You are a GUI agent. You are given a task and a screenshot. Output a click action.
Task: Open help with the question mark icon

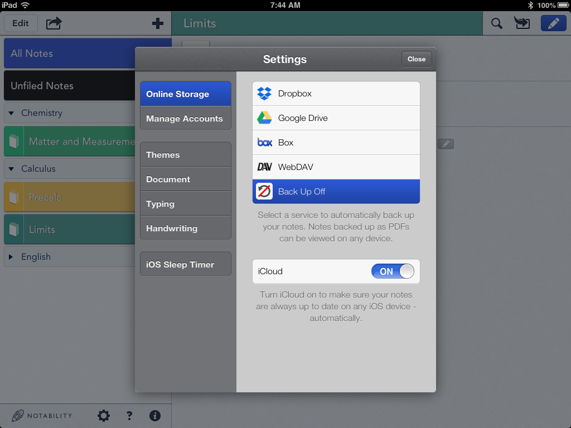click(x=129, y=416)
